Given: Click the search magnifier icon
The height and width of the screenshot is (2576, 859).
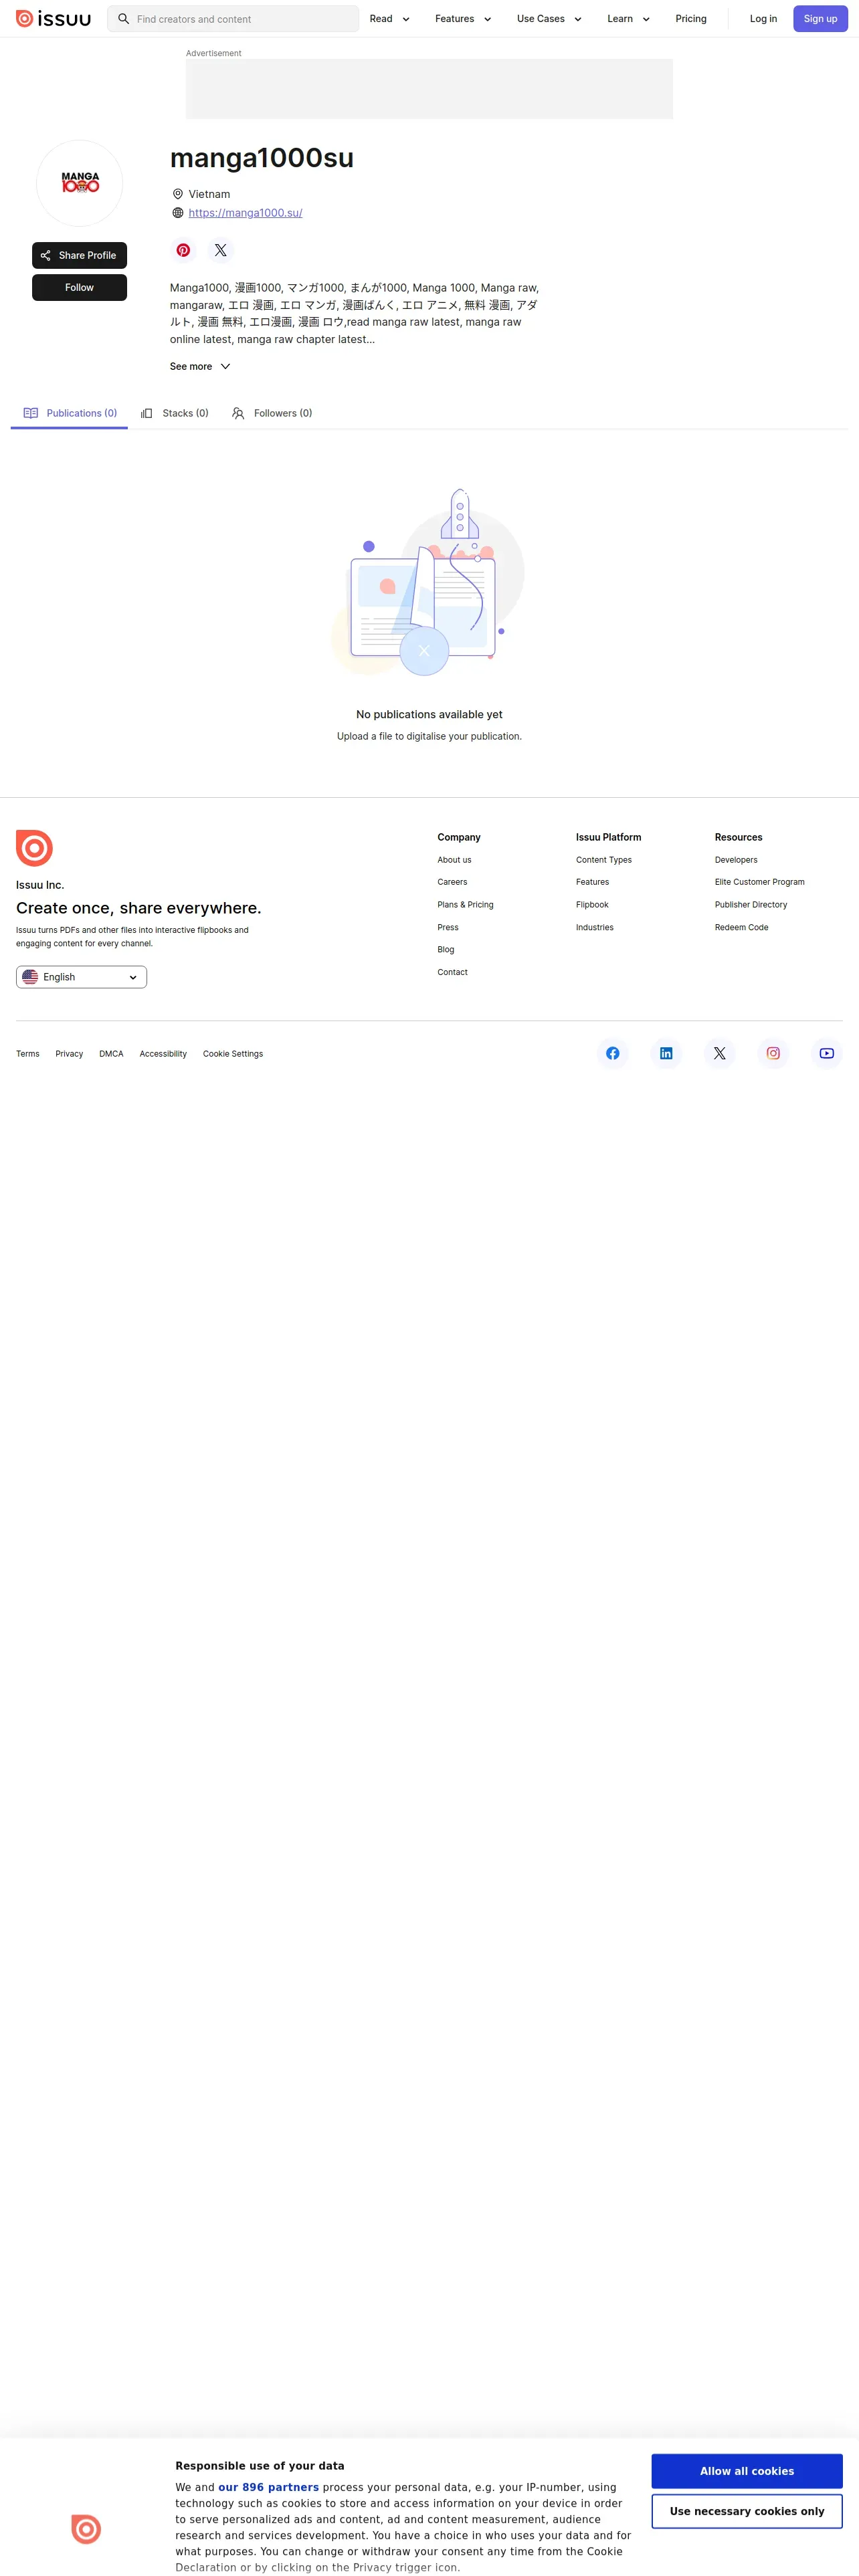Looking at the screenshot, I should click(x=124, y=19).
